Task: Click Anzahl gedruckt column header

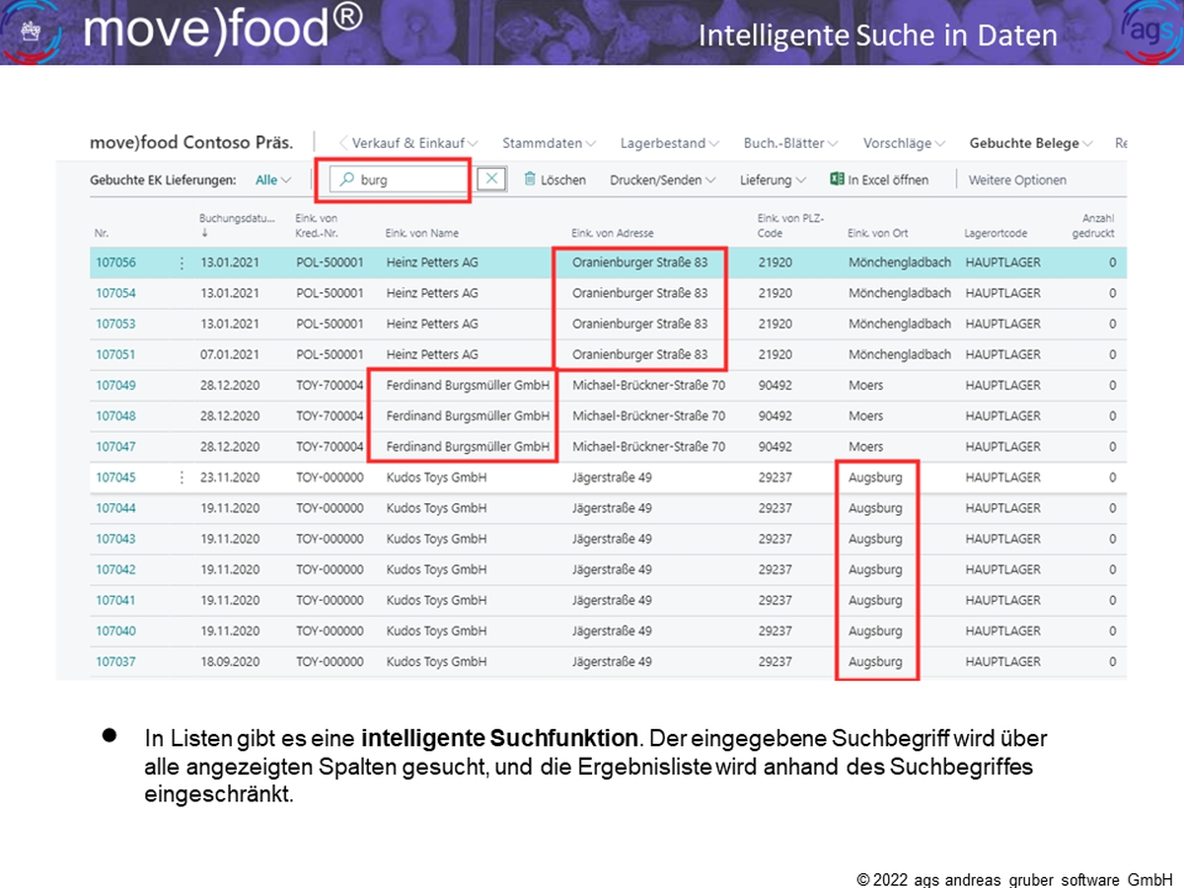Action: pos(1093,225)
